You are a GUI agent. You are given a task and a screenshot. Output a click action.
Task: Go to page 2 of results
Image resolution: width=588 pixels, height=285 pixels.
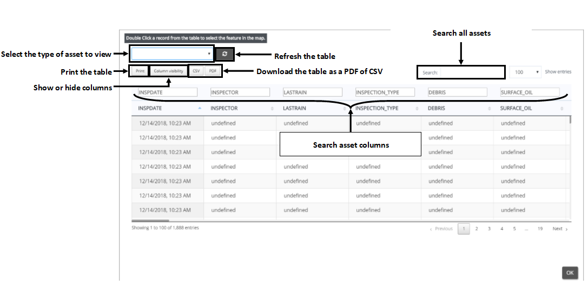(477, 229)
